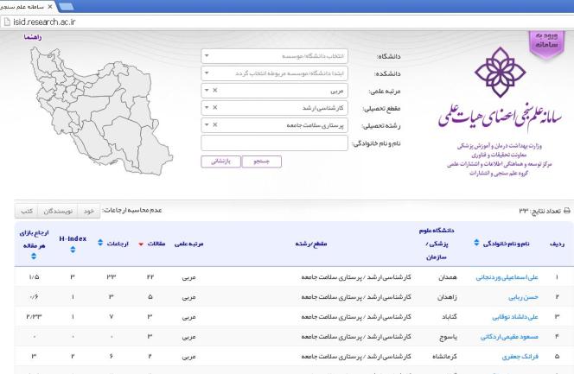Click the search button in form
Image resolution: width=574 pixels, height=374 pixels.
(262, 162)
